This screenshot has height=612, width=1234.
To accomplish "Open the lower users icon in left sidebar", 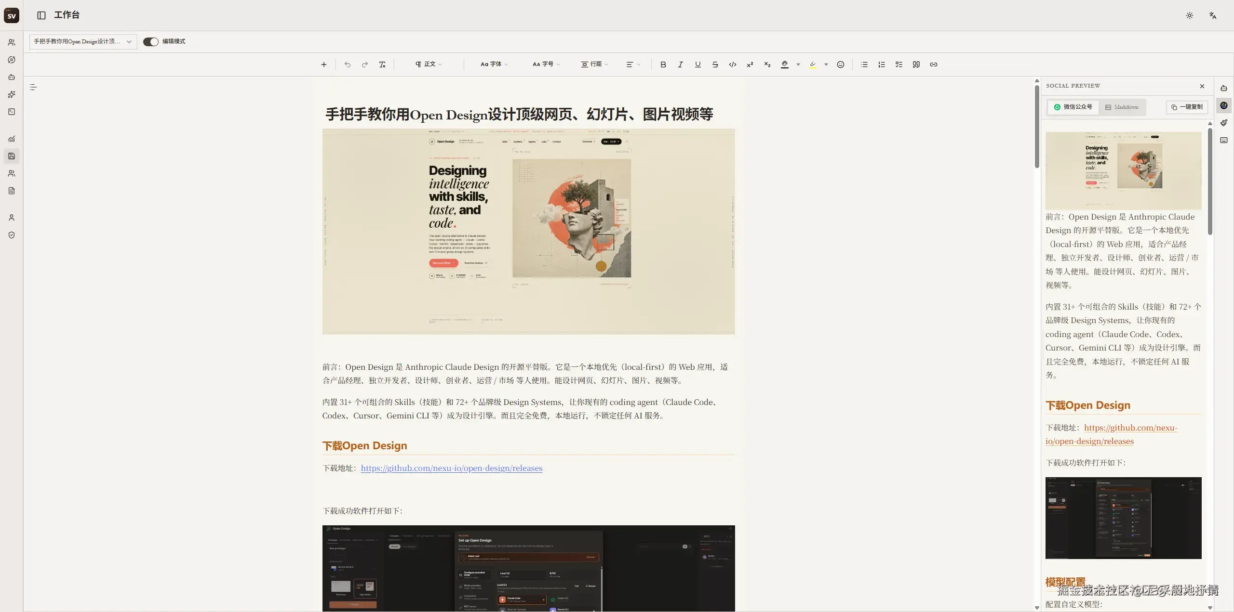I will coord(12,173).
